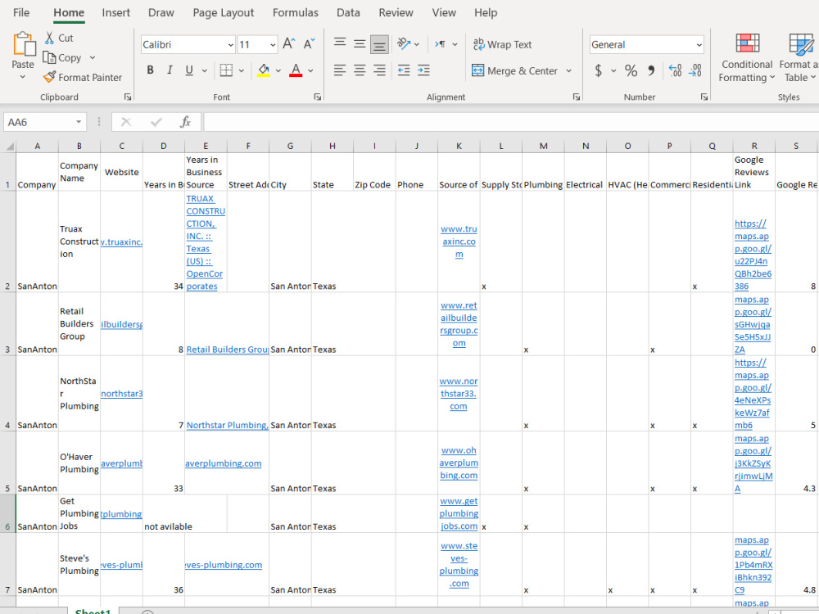This screenshot has width=819, height=614.
Task: Open Conditional Formatting menu
Action: pyautogui.click(x=747, y=57)
